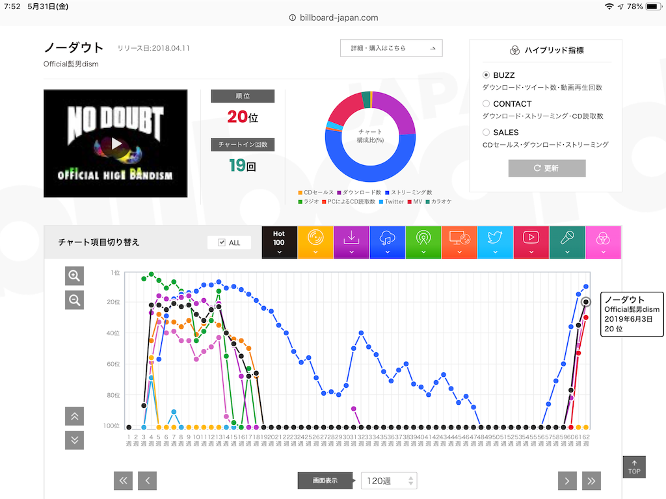Open 詳細・購入はこちら purchase link
666x499 pixels.
tap(391, 48)
